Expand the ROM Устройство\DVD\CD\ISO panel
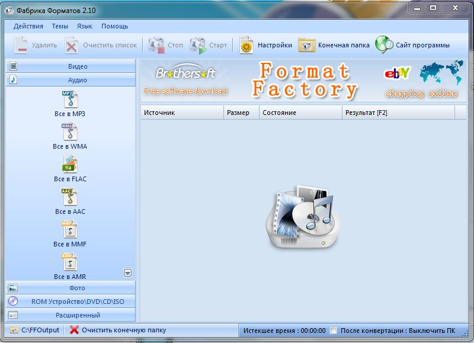Image resolution: width=474 pixels, height=343 pixels. pyautogui.click(x=71, y=302)
